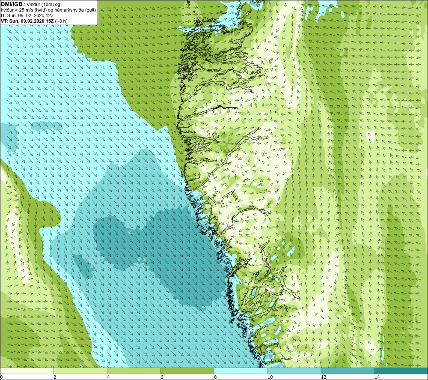Click the scale label '0'
428x380 pixels.
1,377
